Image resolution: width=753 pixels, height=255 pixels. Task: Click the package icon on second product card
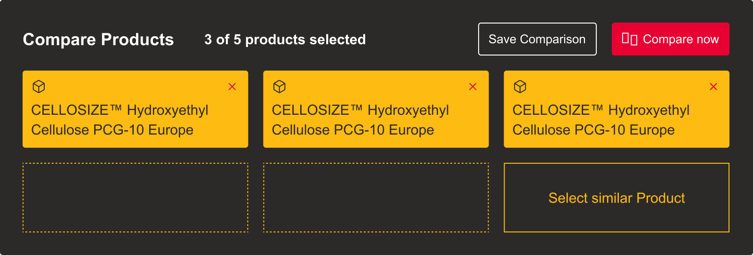(280, 87)
